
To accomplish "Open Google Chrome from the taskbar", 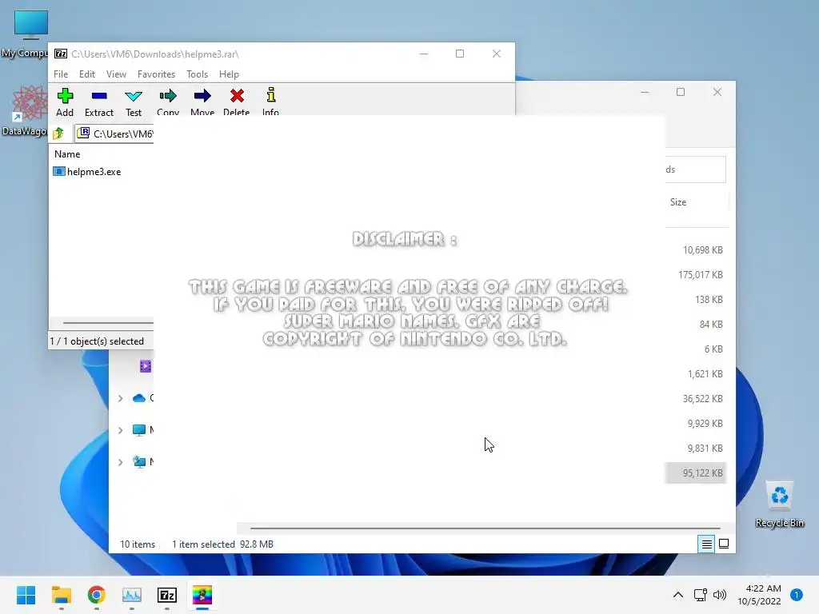I will (x=97, y=595).
